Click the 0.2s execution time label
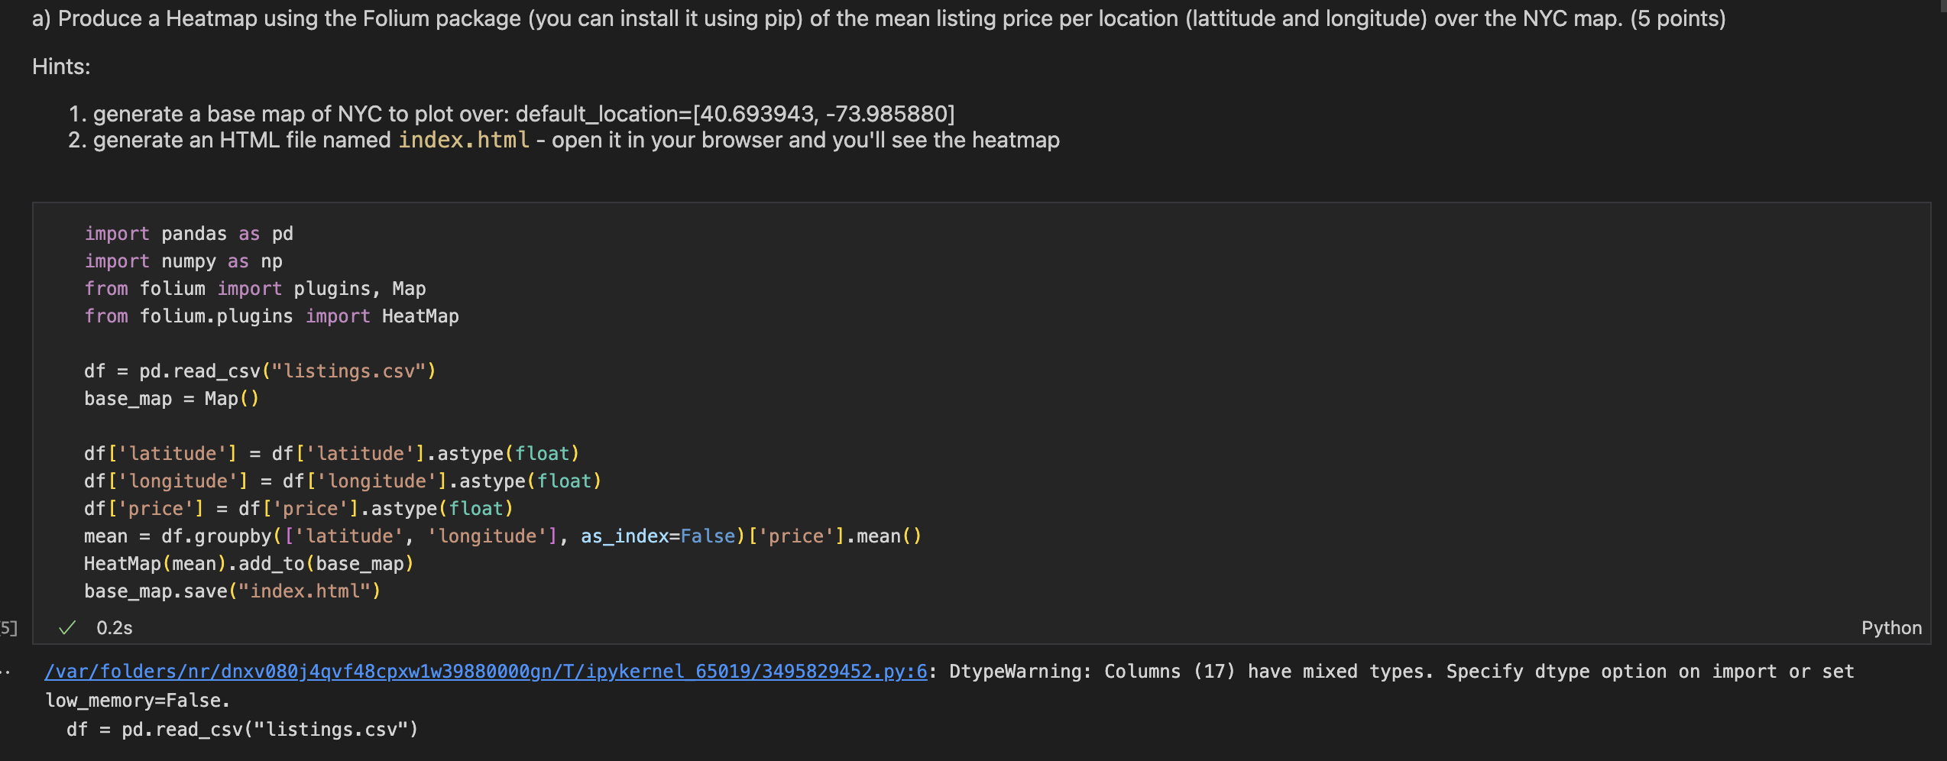The width and height of the screenshot is (1947, 761). pos(115,628)
